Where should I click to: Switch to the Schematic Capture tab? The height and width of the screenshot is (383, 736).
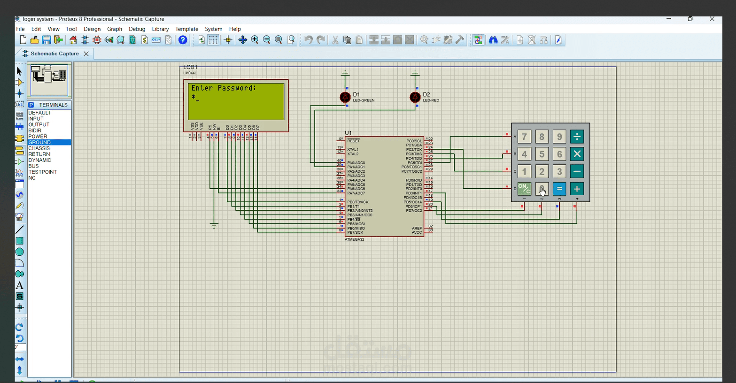click(54, 54)
